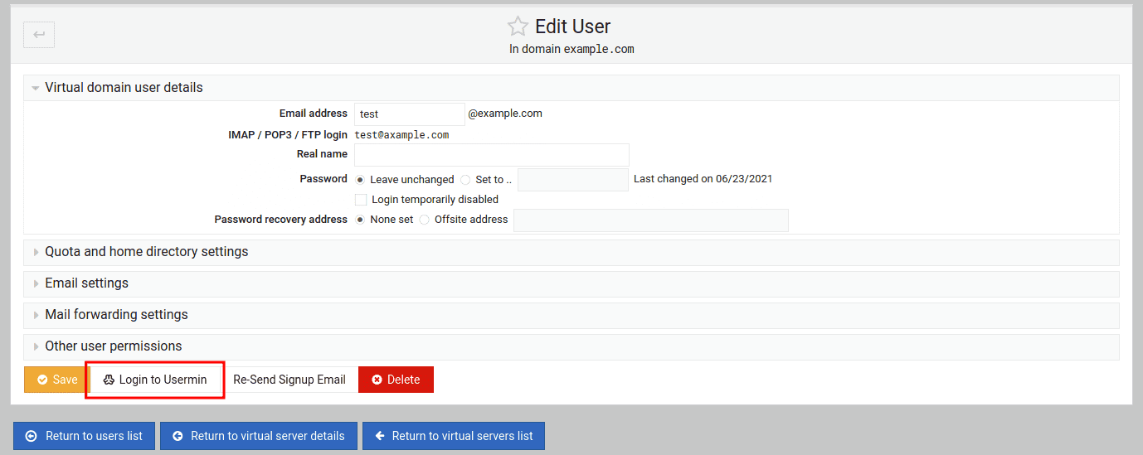
Task: Select None set for recovery address
Action: [x=360, y=220]
